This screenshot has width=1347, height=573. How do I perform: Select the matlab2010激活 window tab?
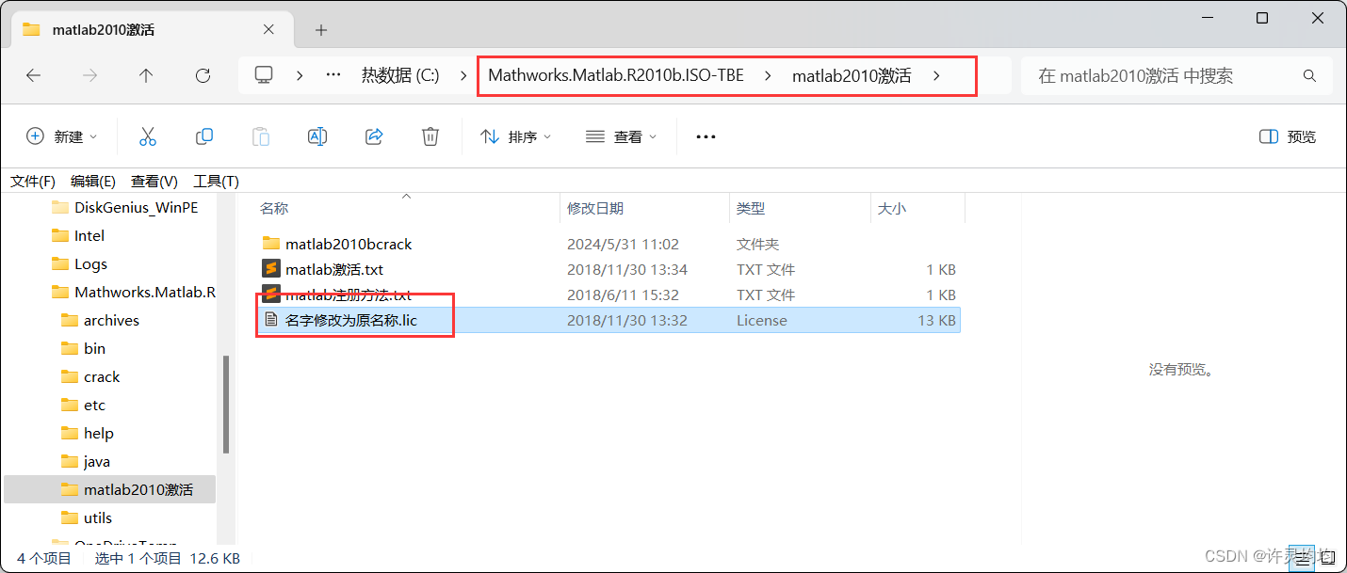click(x=154, y=30)
